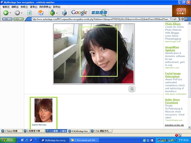
Task: Expand the quick launch overflow chevron
Action: tap(36, 140)
